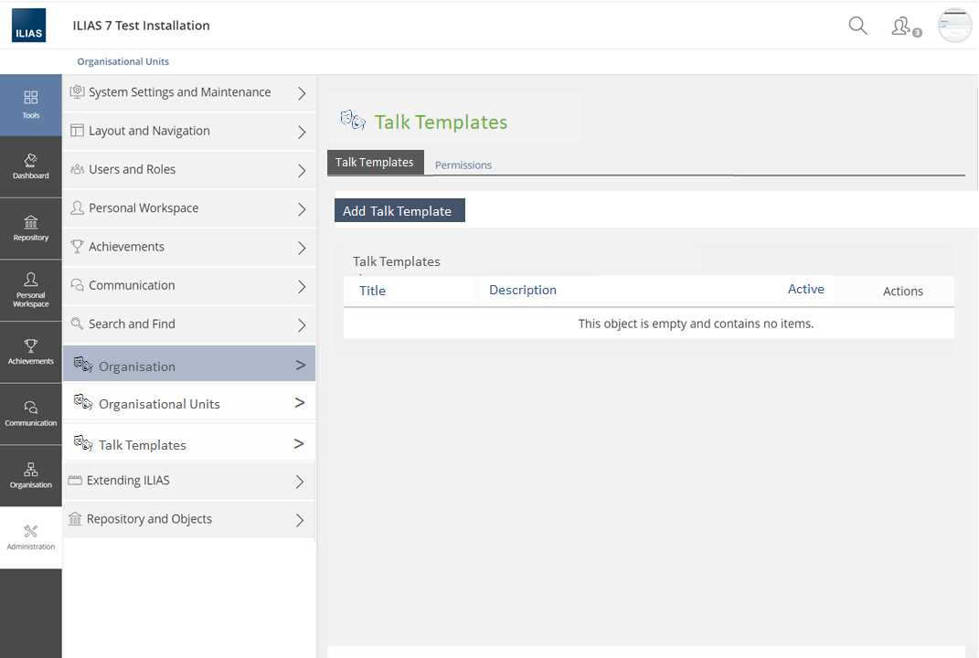Click the Organisational Units breadcrumb link

123,62
